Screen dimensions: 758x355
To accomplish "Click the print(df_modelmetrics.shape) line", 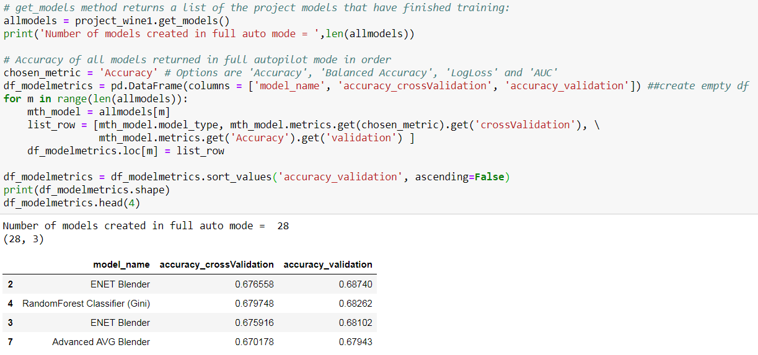I will click(x=86, y=190).
